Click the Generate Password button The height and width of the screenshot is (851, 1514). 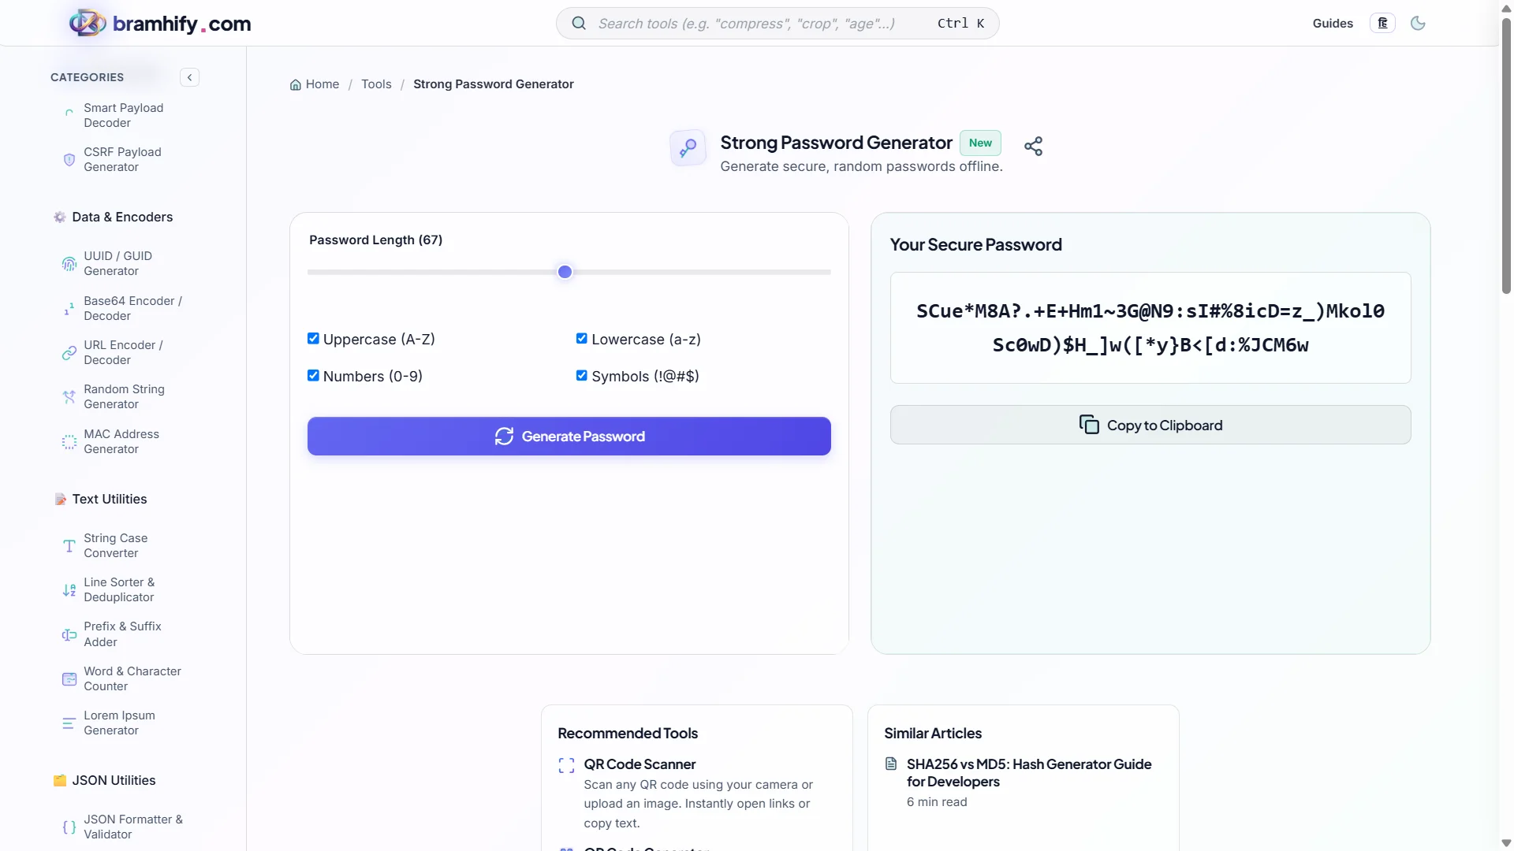(569, 437)
